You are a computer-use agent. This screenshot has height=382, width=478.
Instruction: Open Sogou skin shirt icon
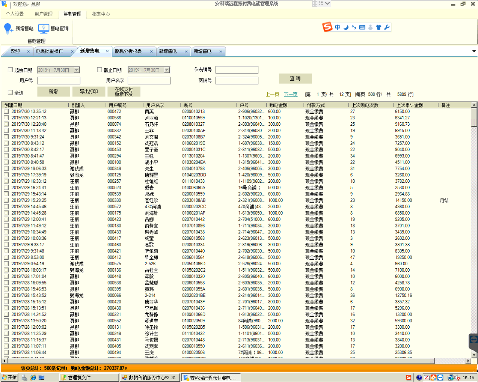(378, 27)
